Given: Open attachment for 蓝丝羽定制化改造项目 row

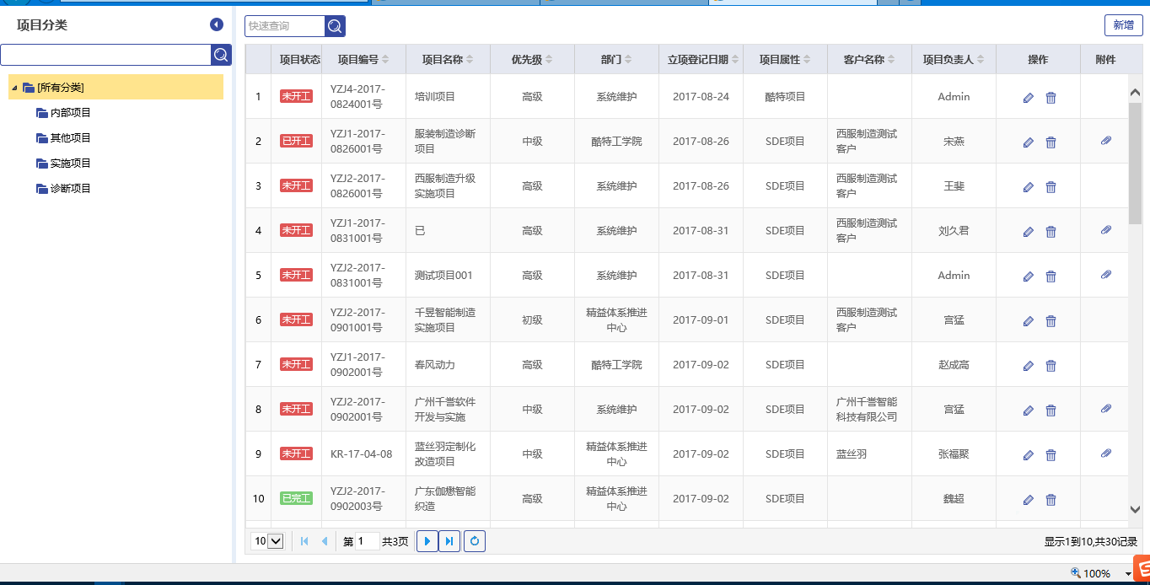Looking at the screenshot, I should tap(1106, 454).
